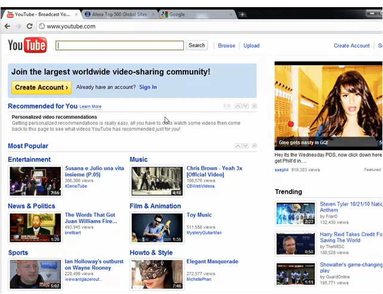This screenshot has width=383, height=294.
Task: Open Ian Holloway outburst video thumbnail
Action: (x=35, y=274)
